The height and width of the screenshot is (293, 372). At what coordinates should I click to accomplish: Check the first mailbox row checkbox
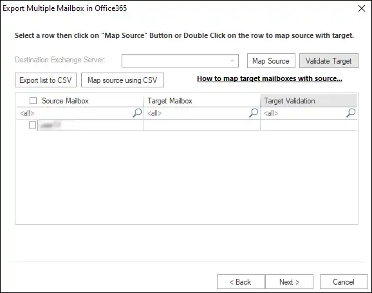[x=32, y=125]
